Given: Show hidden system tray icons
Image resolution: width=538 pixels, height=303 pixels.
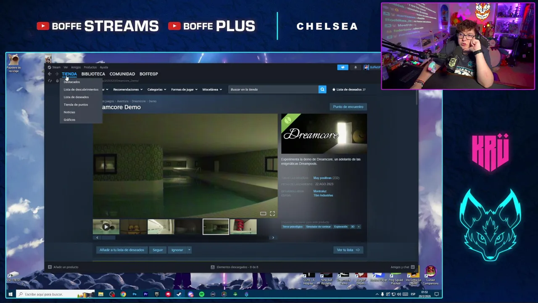Looking at the screenshot, I should click(377, 294).
